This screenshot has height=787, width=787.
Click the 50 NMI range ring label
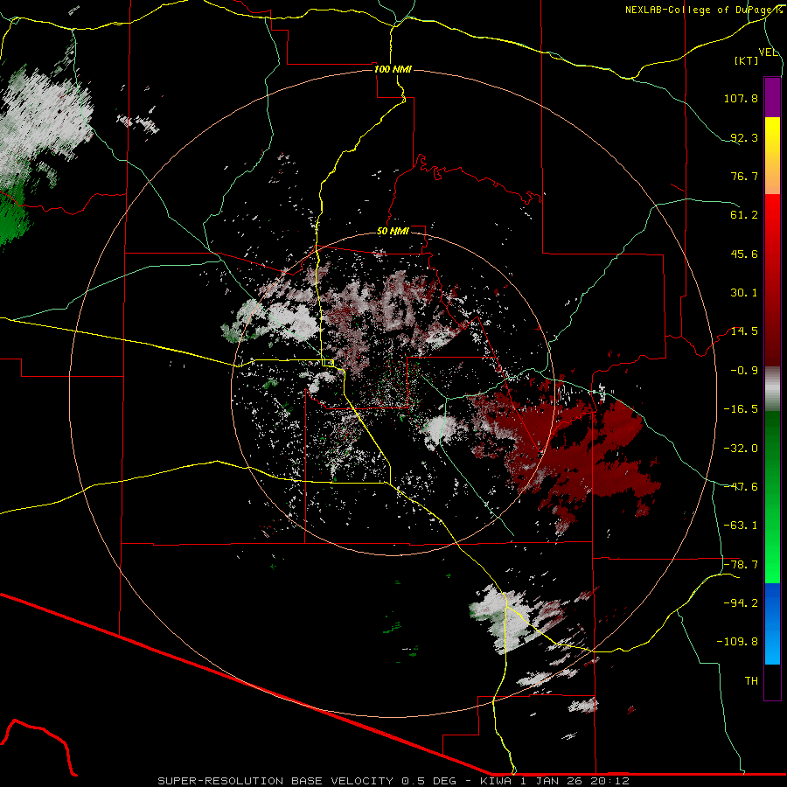click(393, 232)
